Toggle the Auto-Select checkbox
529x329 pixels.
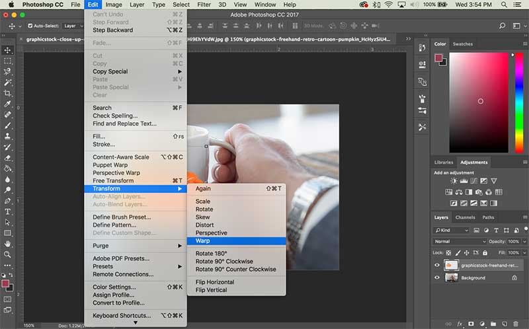(x=30, y=26)
